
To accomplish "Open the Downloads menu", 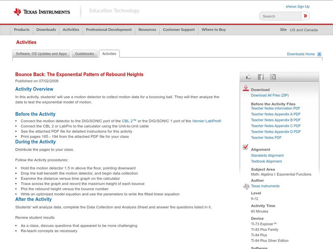I will tap(46, 30).
